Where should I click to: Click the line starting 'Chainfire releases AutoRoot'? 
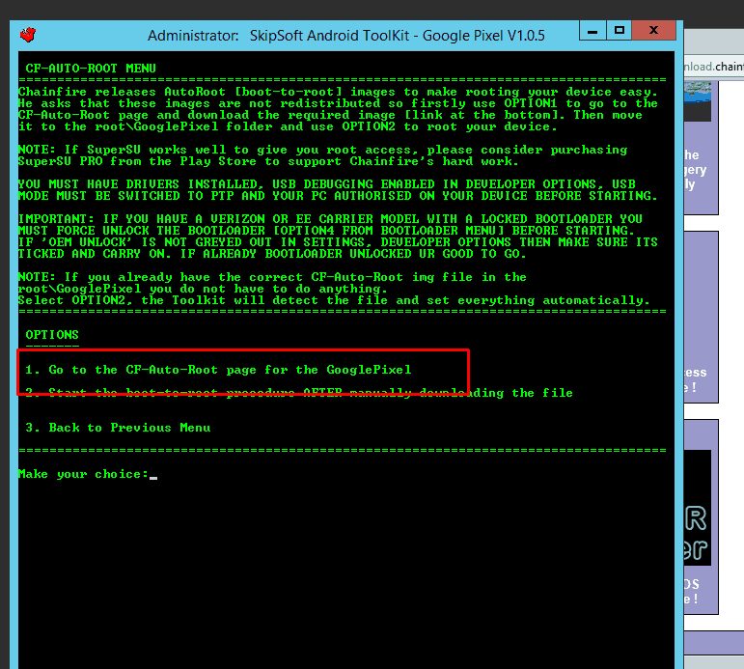(x=338, y=92)
